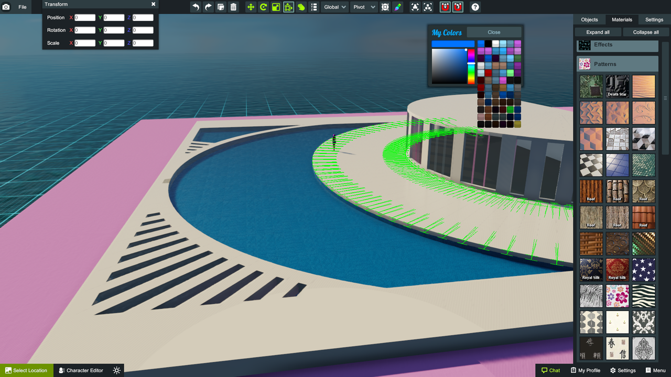Screen dimensions: 671x377
Task: Collapse the Patterns material group
Action: (618, 64)
